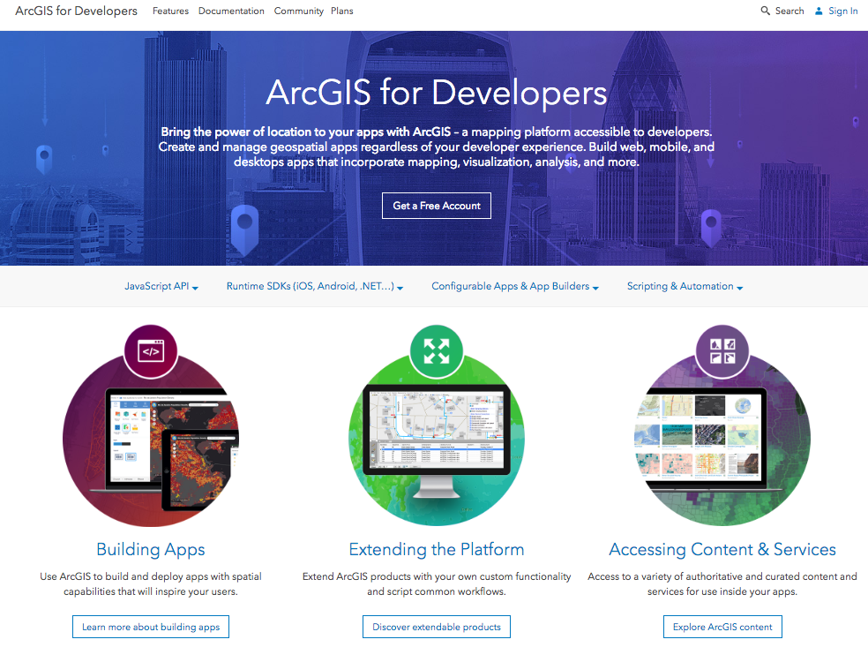Image resolution: width=868 pixels, height=647 pixels.
Task: Click the search magnifier icon
Action: (765, 11)
